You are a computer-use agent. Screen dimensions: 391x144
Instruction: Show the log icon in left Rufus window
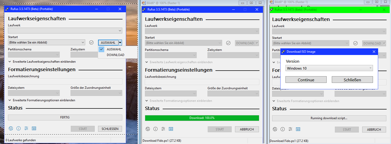click(34, 129)
